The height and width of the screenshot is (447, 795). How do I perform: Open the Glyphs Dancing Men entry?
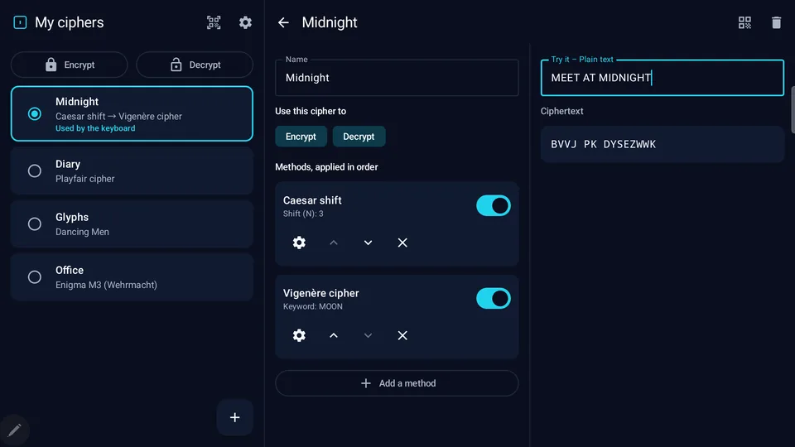click(132, 224)
